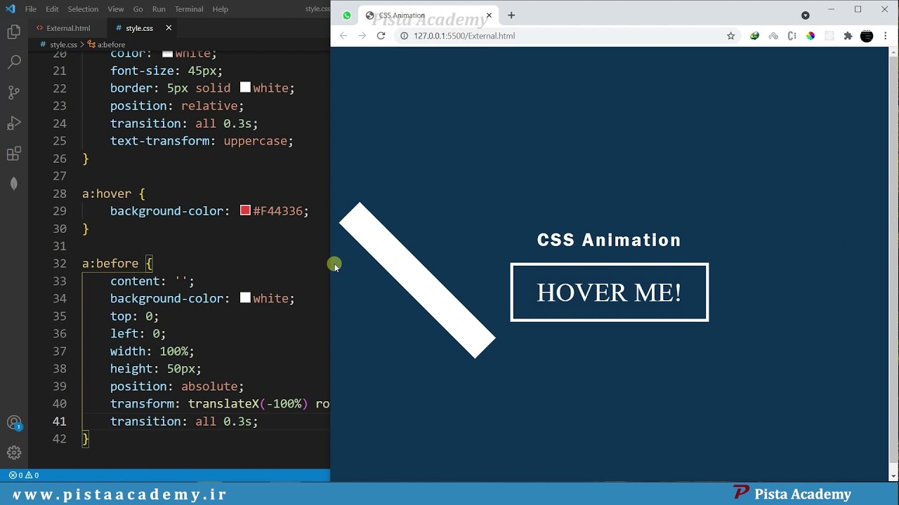Close the CSS Animation browser tab
This screenshot has width=899, height=505.
pos(490,15)
